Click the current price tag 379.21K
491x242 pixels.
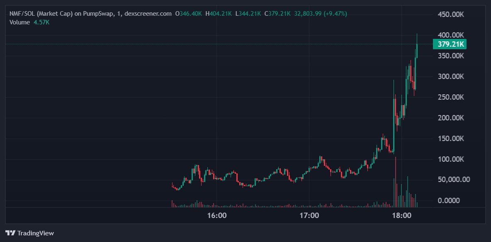450,44
